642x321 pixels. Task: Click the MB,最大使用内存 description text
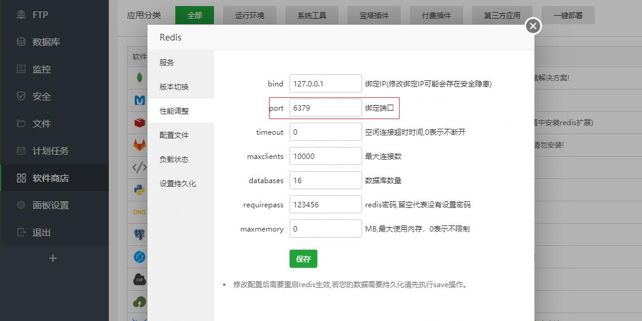417,229
